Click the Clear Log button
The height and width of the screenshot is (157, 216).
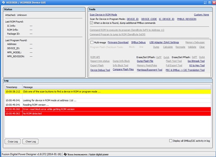click(x=31, y=141)
